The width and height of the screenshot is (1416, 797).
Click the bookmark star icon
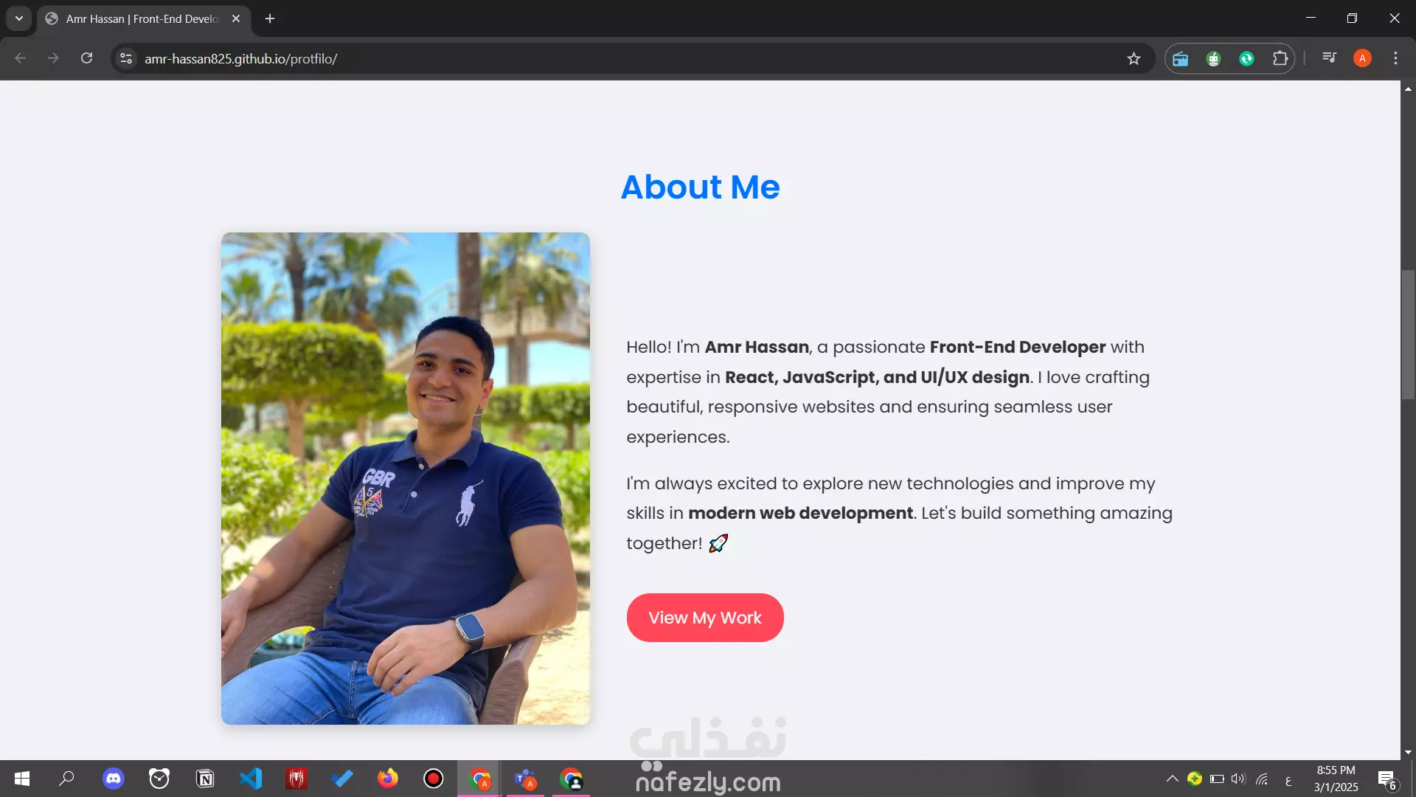[x=1134, y=59]
